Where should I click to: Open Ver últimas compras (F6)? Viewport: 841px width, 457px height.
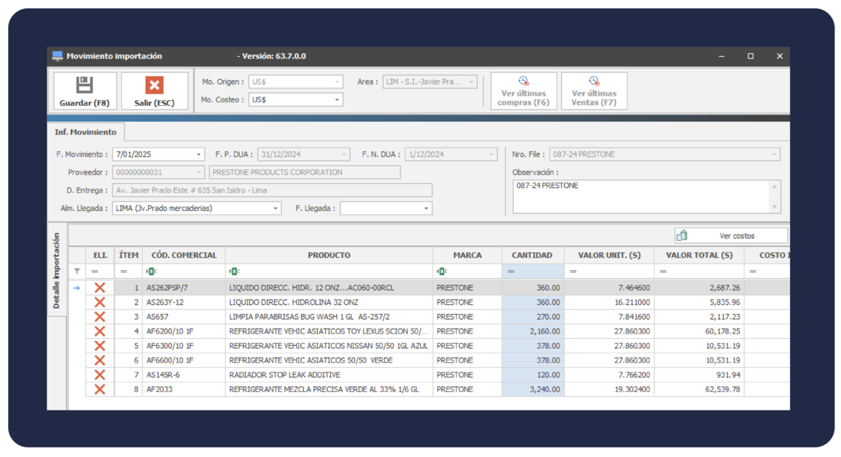coord(523,91)
